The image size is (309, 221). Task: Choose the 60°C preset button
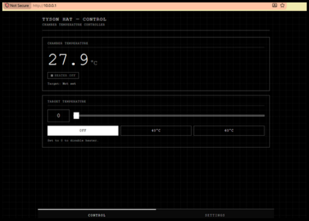[x=229, y=130]
